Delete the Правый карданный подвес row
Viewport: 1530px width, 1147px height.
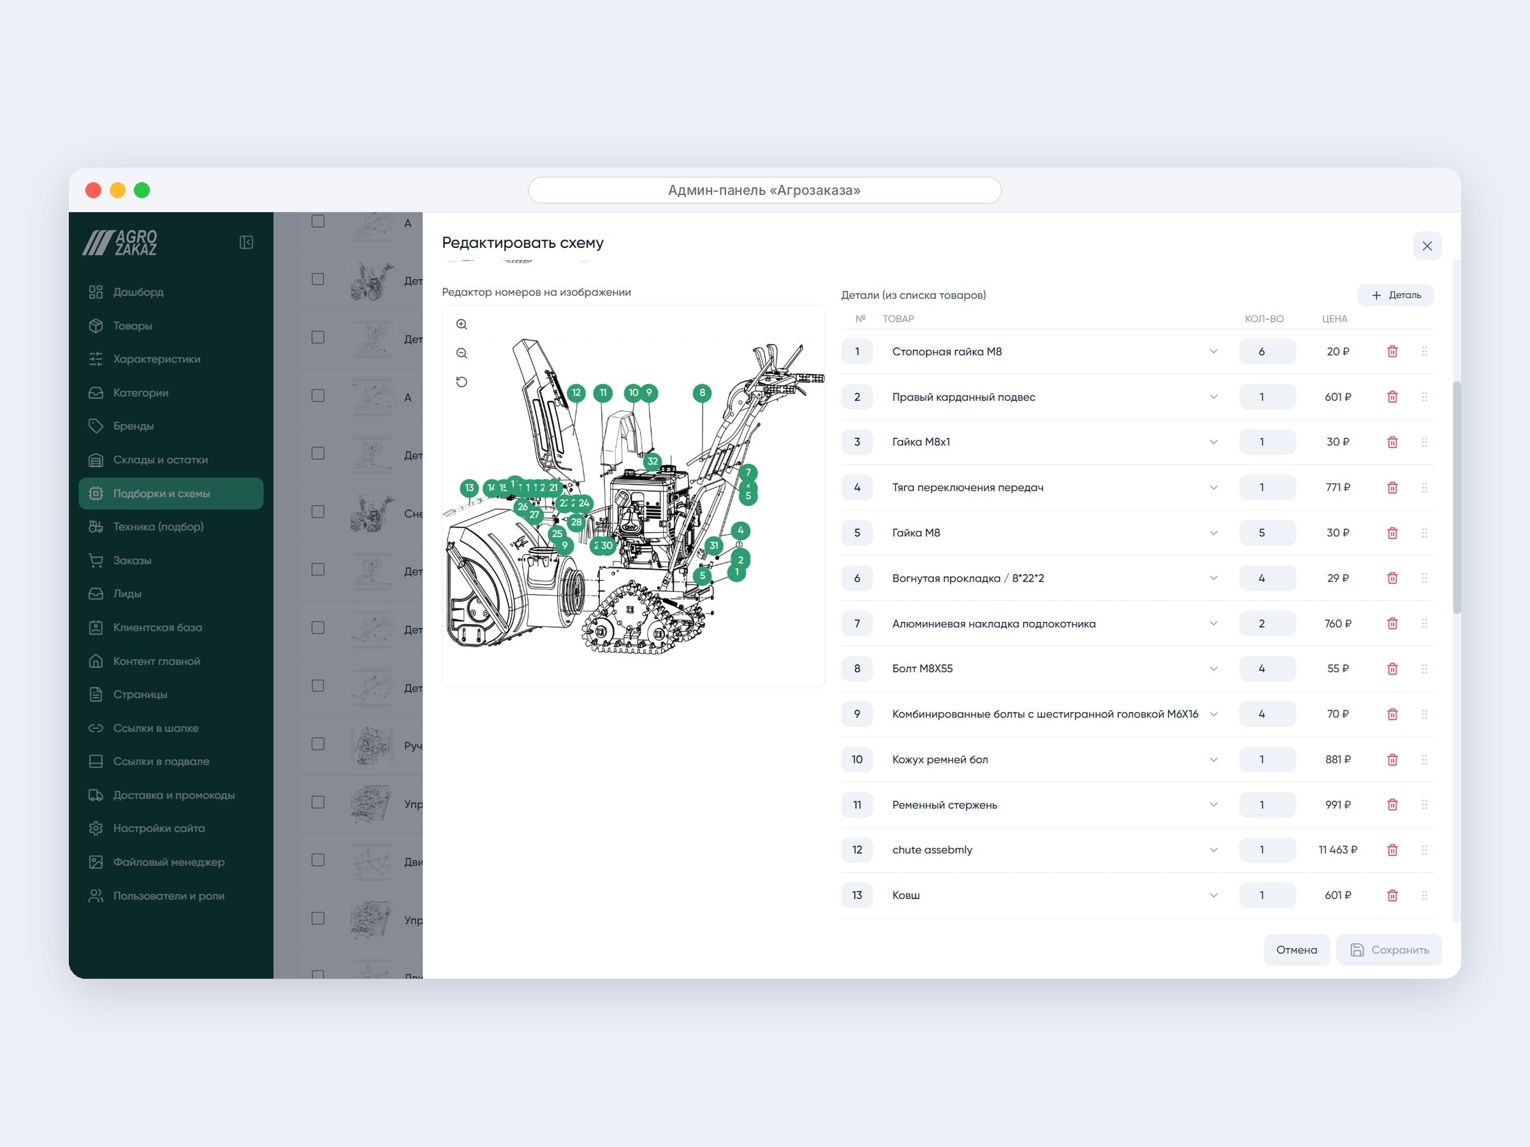click(x=1392, y=397)
